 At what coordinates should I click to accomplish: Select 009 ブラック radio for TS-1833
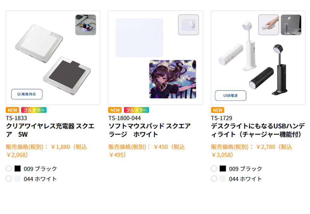[x=9, y=169]
